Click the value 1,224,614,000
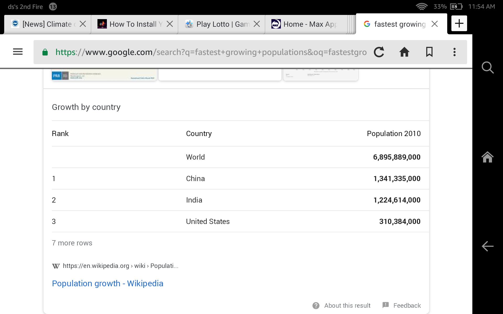 397,200
